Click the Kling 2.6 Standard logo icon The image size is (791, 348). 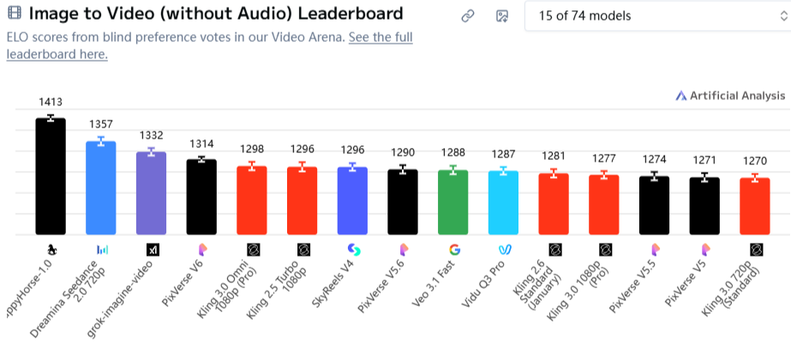pos(554,250)
